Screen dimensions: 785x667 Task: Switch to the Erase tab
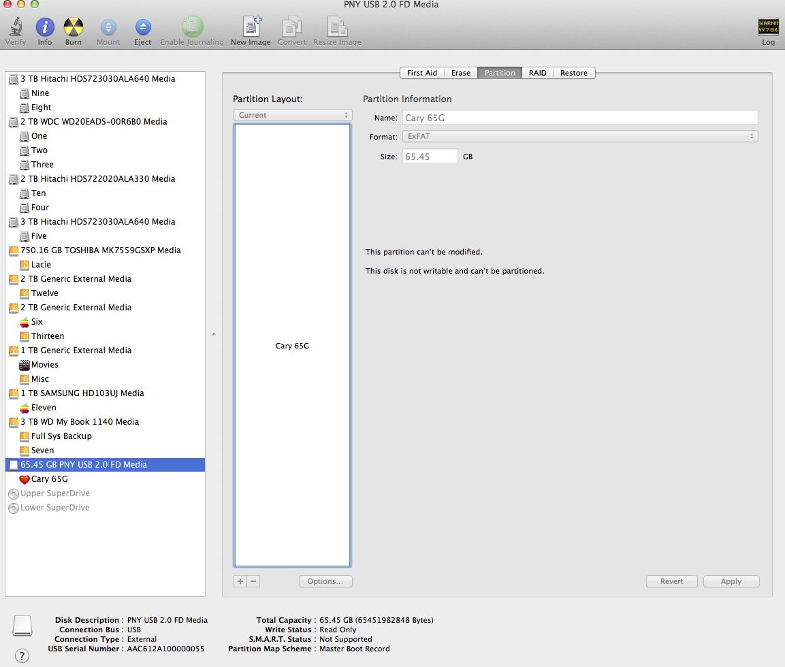pos(461,73)
